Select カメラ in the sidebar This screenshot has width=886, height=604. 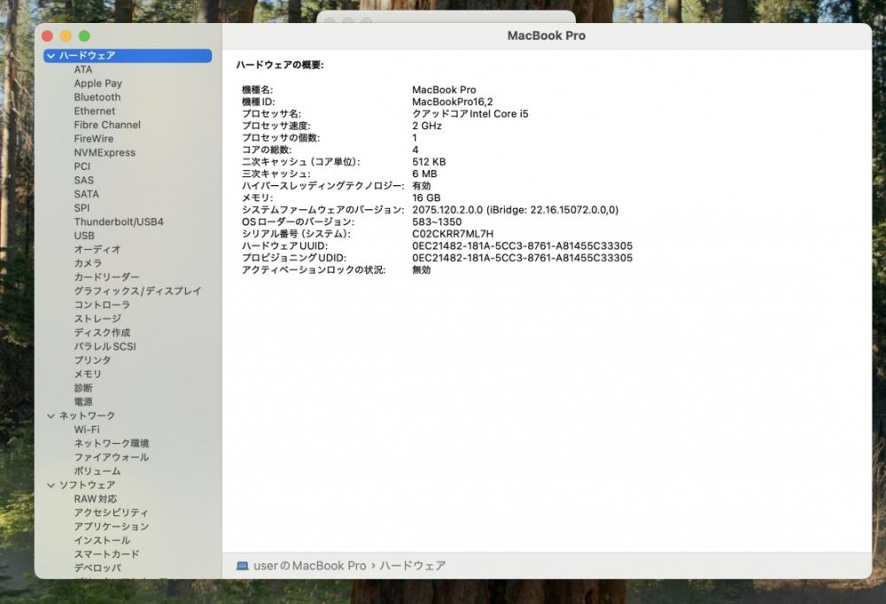coord(88,263)
